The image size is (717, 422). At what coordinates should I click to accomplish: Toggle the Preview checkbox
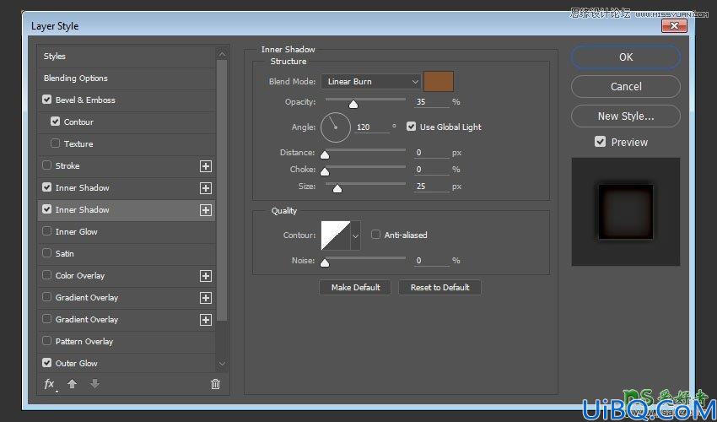pos(600,142)
